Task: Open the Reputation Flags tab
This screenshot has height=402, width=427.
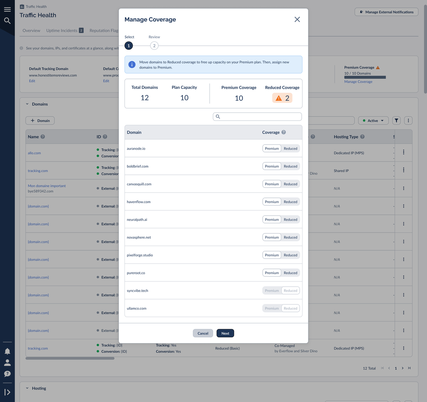Action: [x=104, y=31]
